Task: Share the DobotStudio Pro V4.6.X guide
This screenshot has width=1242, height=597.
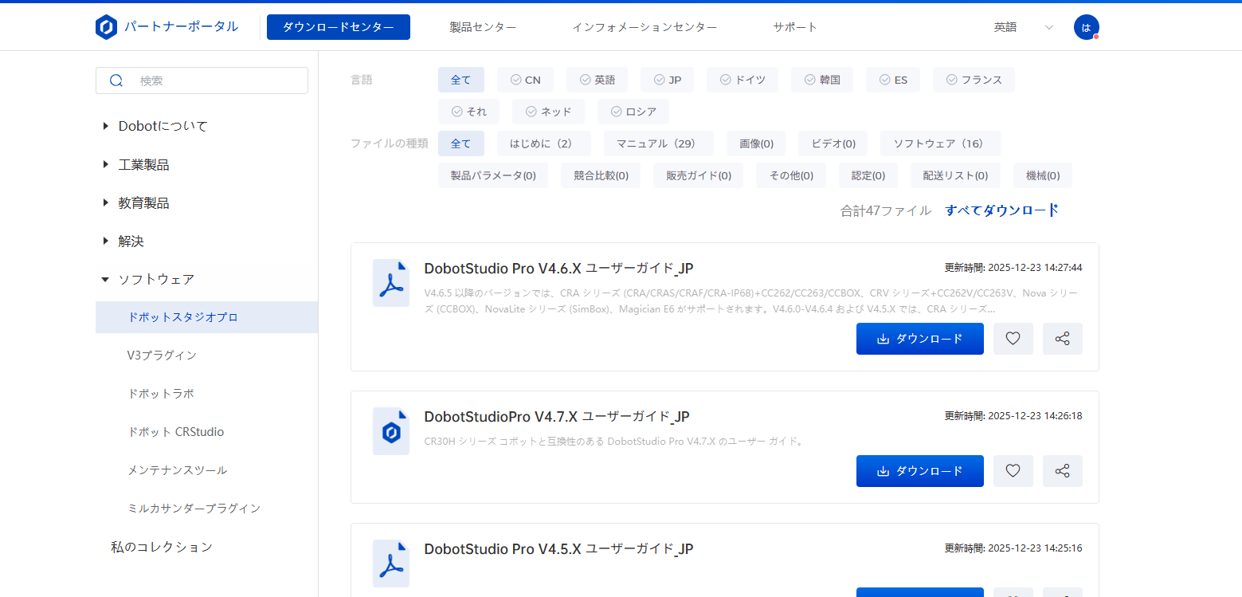Action: (x=1062, y=339)
